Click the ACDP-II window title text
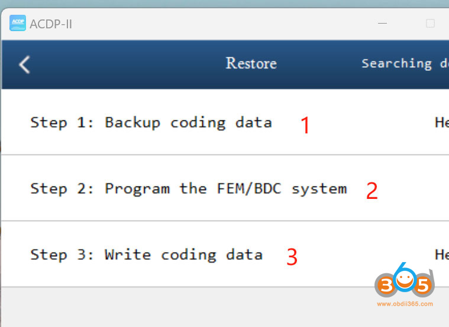This screenshot has height=327, width=449. point(50,24)
